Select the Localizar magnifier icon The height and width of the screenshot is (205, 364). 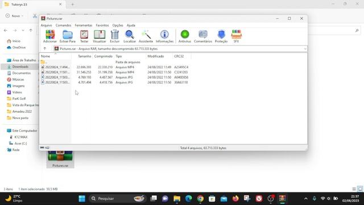[130, 36]
